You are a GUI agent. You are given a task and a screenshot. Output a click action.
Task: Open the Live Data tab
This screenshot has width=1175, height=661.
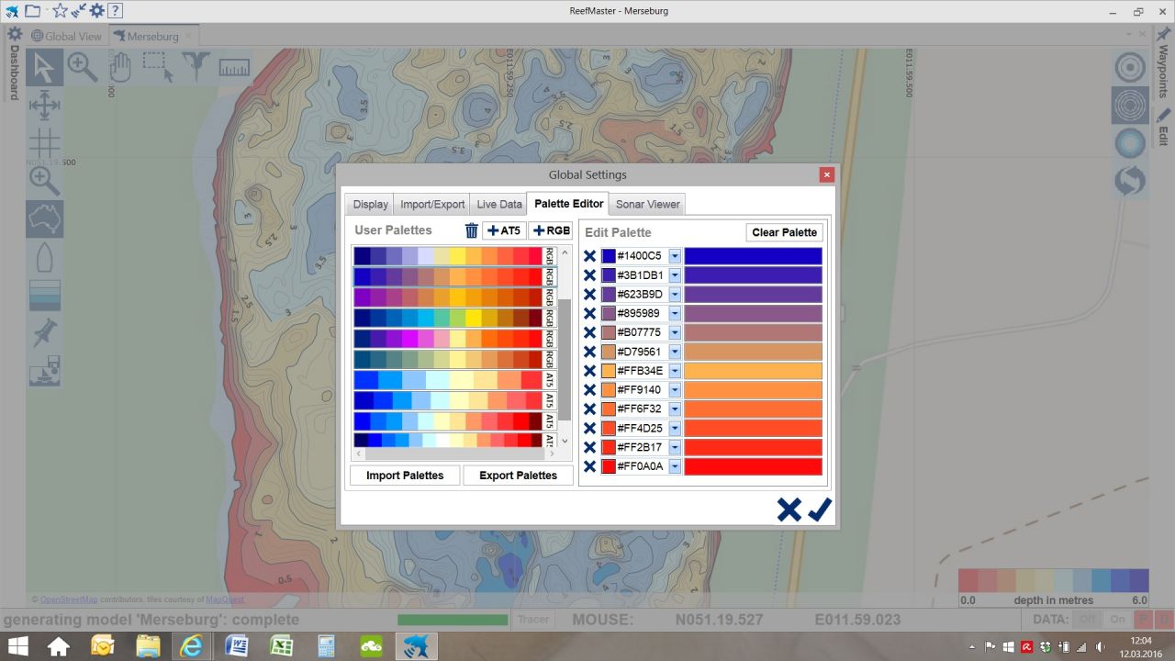[x=499, y=205]
